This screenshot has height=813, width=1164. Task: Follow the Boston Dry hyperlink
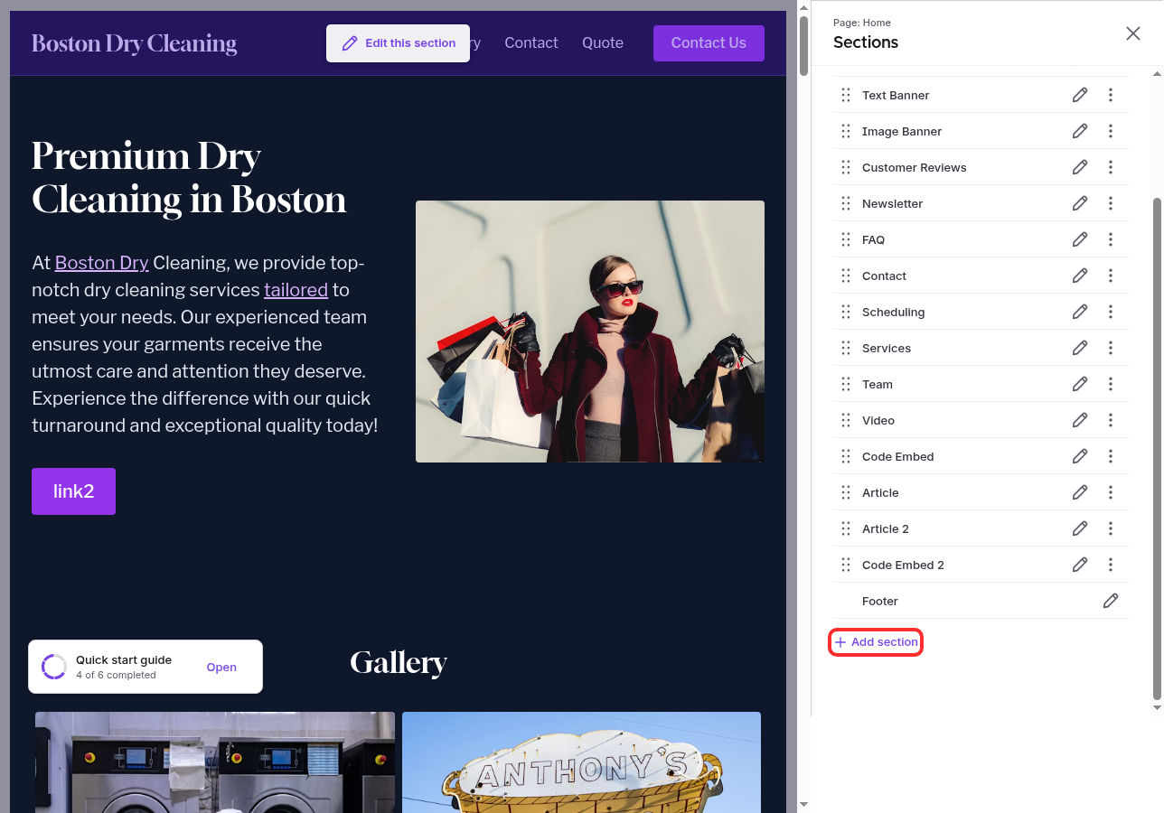pos(101,263)
